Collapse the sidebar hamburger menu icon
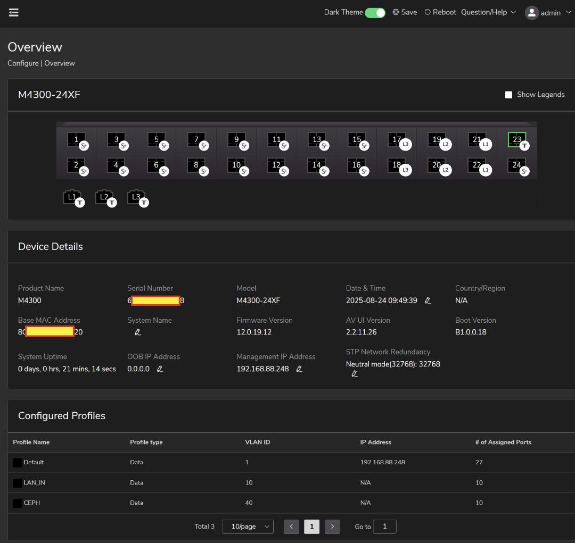 pos(14,12)
